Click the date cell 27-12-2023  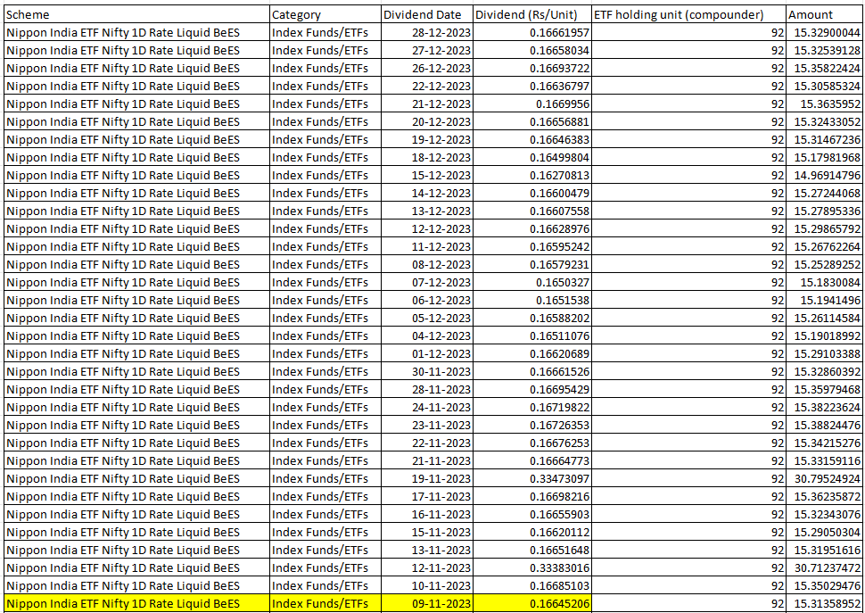pos(427,51)
